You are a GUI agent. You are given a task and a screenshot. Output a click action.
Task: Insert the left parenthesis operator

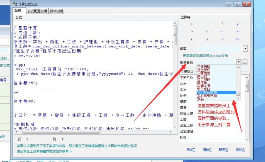coord(191,39)
